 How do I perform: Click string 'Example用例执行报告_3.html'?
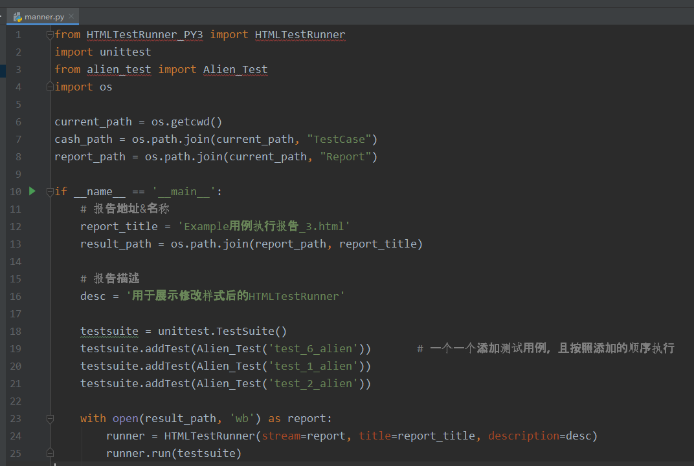(x=264, y=227)
